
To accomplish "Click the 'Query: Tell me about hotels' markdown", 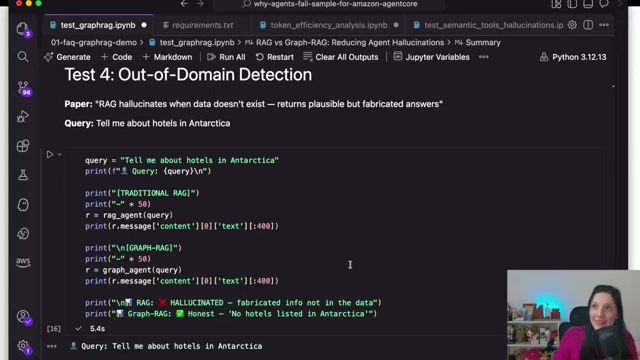I will (147, 123).
